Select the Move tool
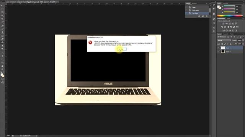Viewport: 245px width, 137px height. (2, 6)
